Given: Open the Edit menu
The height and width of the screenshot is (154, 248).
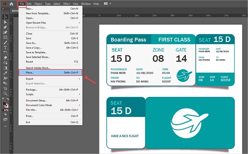Looking at the screenshot, I should [x=29, y=4].
